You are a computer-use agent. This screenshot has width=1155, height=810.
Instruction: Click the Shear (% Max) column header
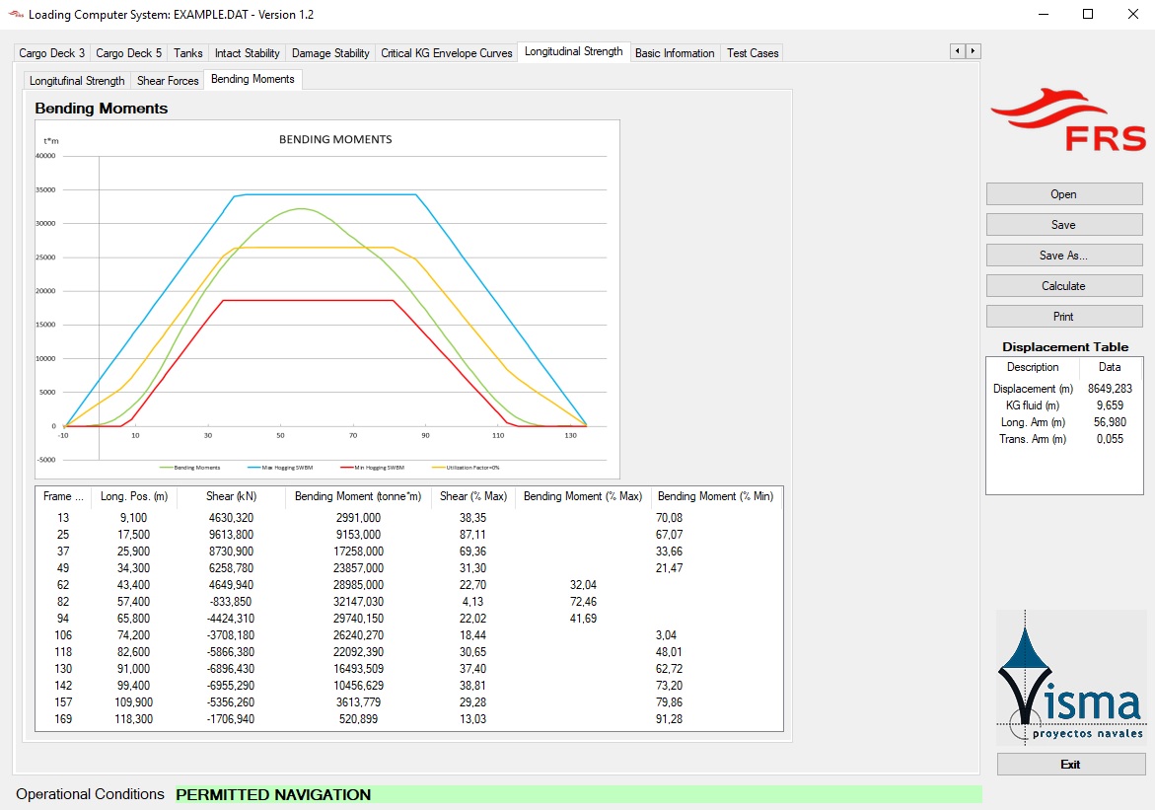click(x=472, y=496)
